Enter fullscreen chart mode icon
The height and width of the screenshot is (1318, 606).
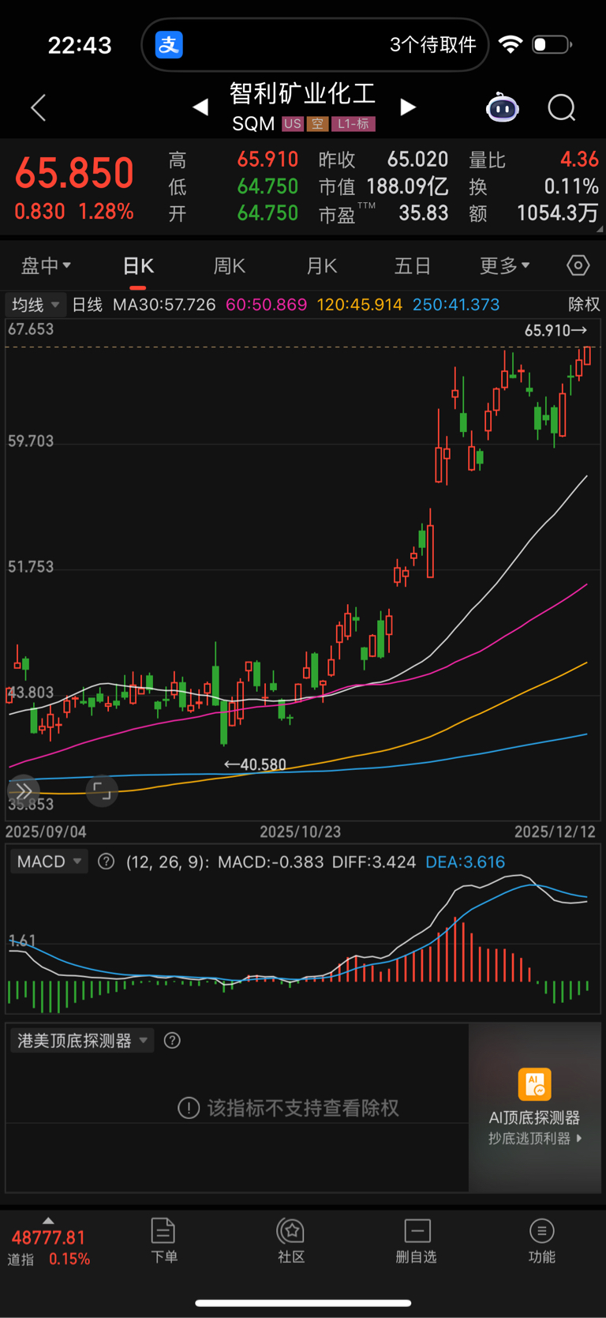102,790
